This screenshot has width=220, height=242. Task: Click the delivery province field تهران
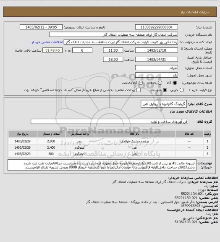(x=157, y=68)
